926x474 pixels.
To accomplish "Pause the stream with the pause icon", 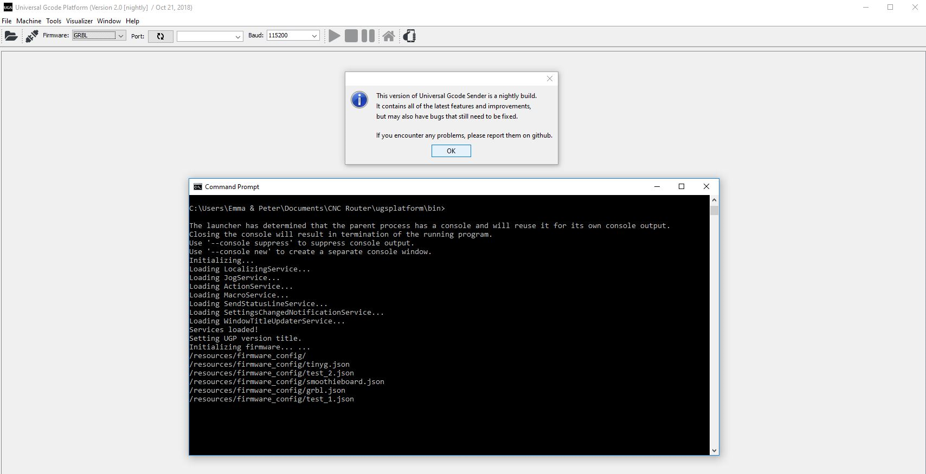I will [368, 36].
